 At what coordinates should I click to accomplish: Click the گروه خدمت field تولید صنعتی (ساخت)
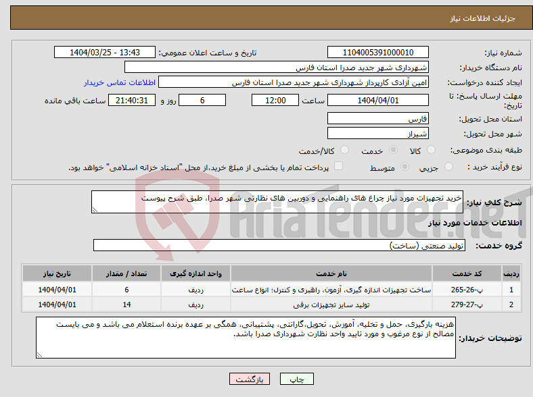[x=279, y=245]
